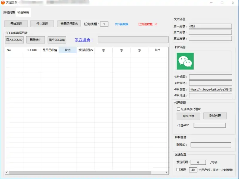Click the 删除选中 button

35,40
